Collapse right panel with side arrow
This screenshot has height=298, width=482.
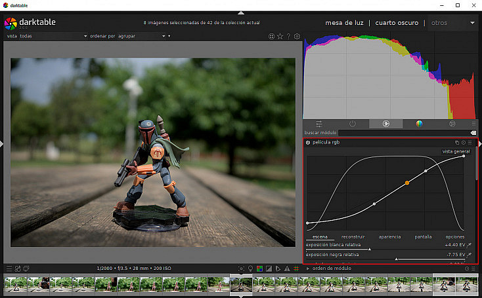[x=480, y=144]
